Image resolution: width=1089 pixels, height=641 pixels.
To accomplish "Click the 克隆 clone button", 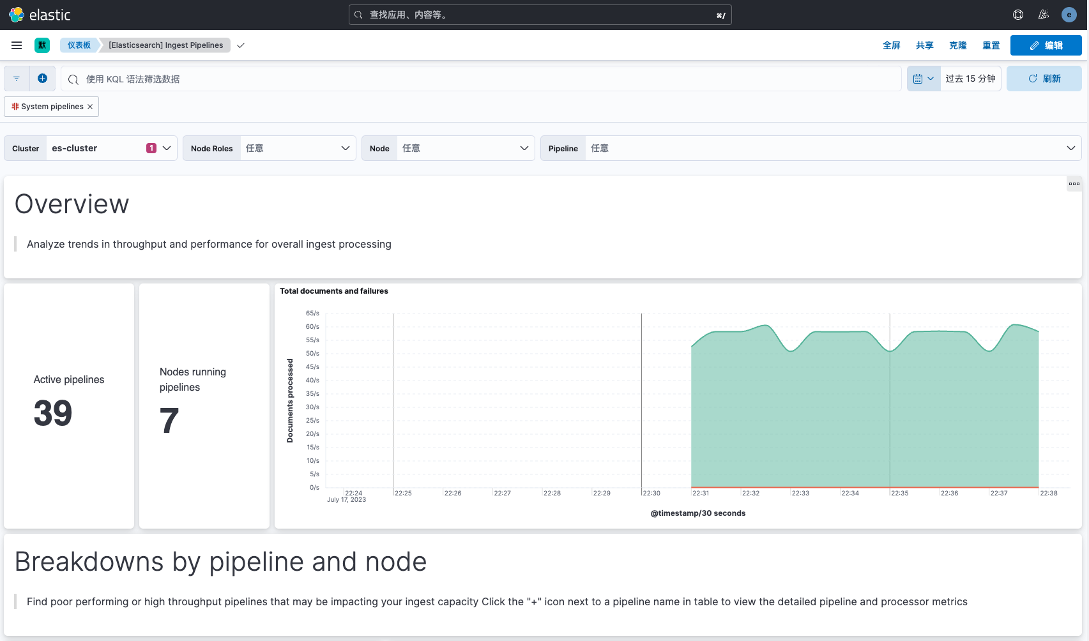I will click(x=958, y=45).
